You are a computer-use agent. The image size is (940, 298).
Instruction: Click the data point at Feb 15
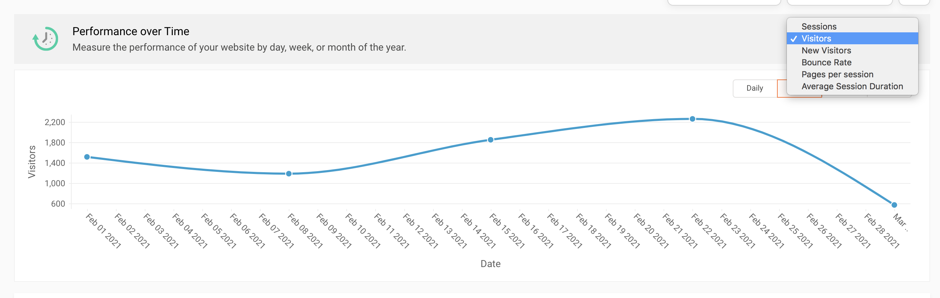pos(490,140)
